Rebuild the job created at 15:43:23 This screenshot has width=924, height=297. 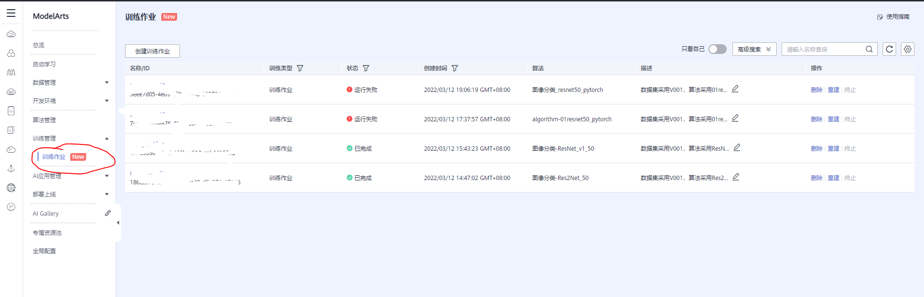pyautogui.click(x=834, y=149)
